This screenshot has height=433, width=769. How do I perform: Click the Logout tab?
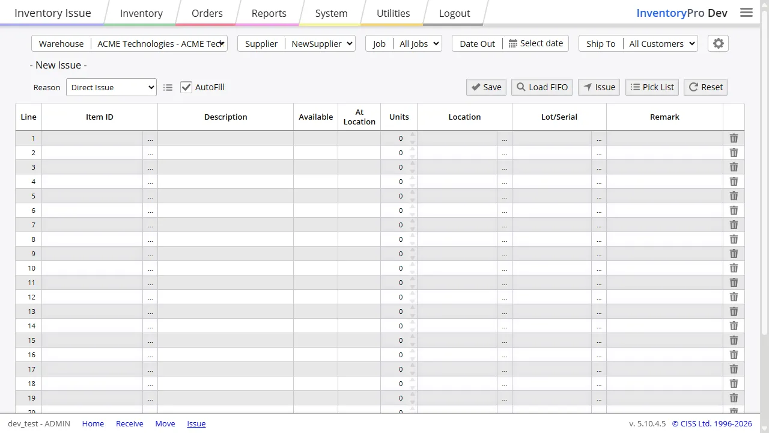pos(455,13)
